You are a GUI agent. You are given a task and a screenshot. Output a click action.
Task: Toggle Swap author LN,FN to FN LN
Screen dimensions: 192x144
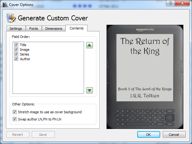[14, 119]
